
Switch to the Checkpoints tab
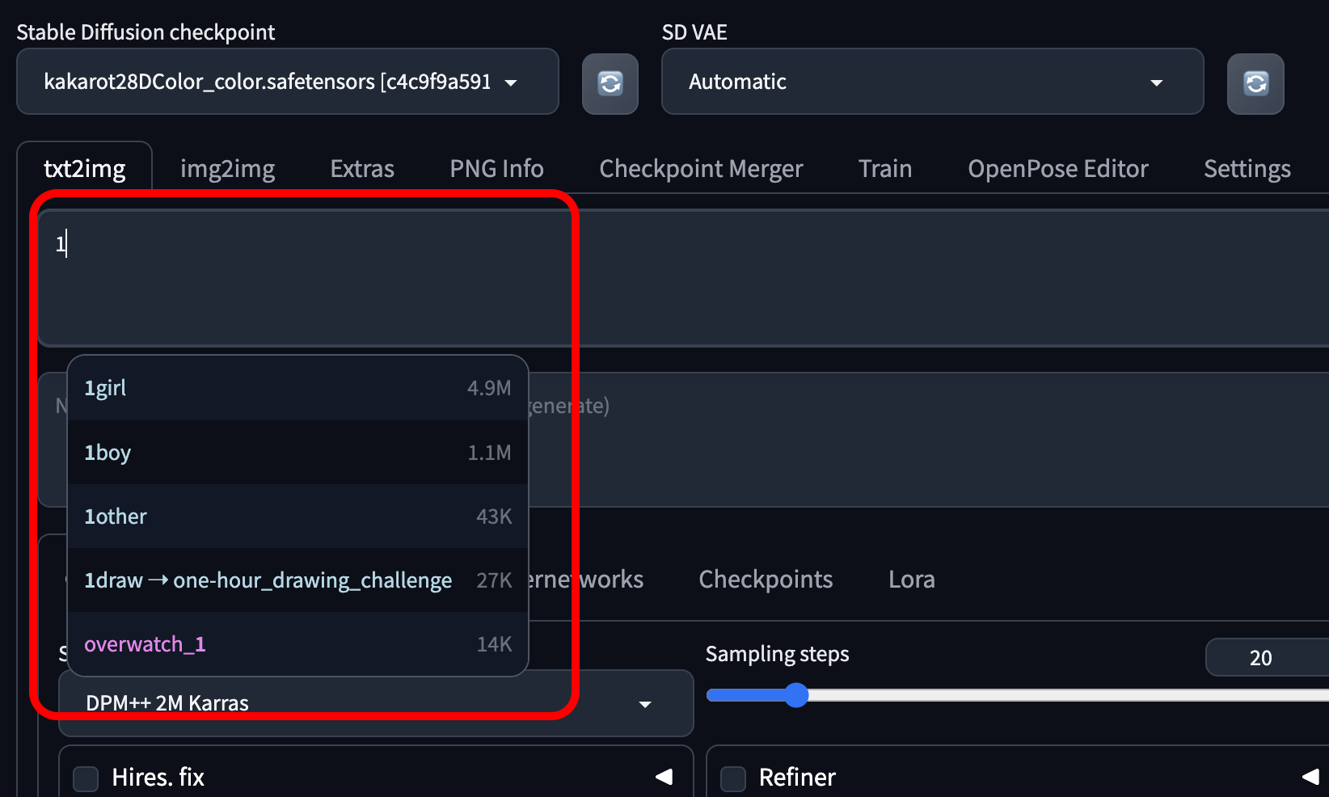766,579
